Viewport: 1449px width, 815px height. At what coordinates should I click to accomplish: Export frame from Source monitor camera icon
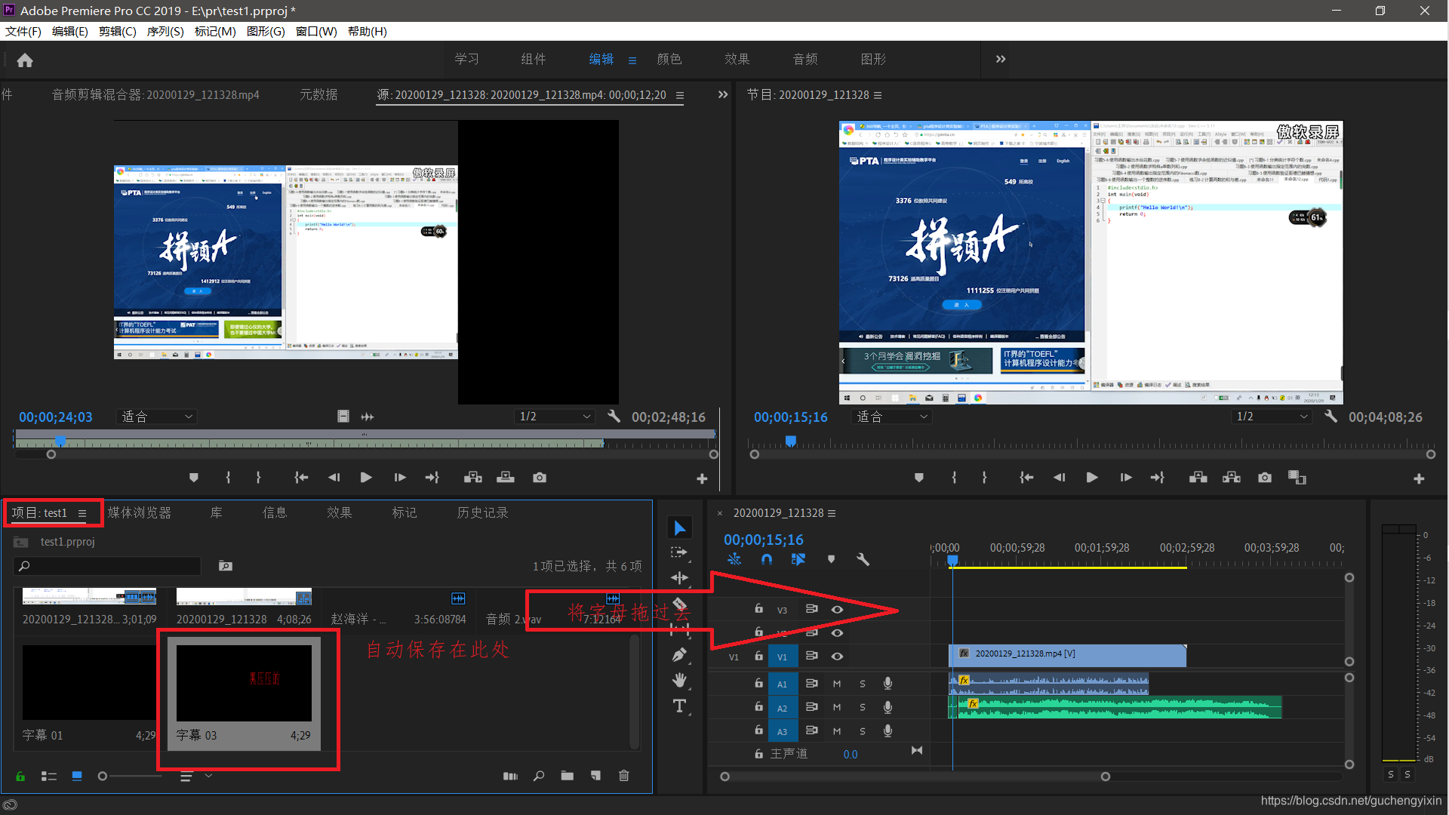point(540,478)
